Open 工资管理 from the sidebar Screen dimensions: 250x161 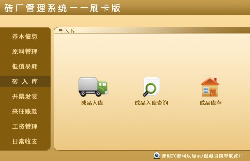pos(25,127)
